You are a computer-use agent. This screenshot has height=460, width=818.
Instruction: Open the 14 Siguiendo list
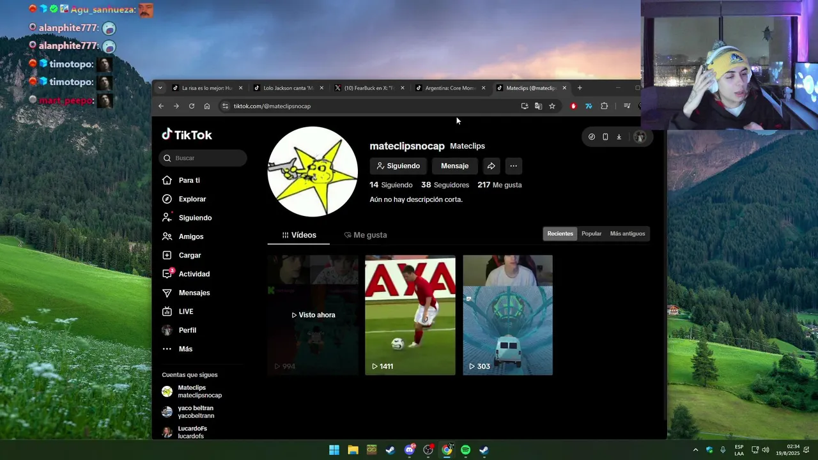click(x=391, y=185)
